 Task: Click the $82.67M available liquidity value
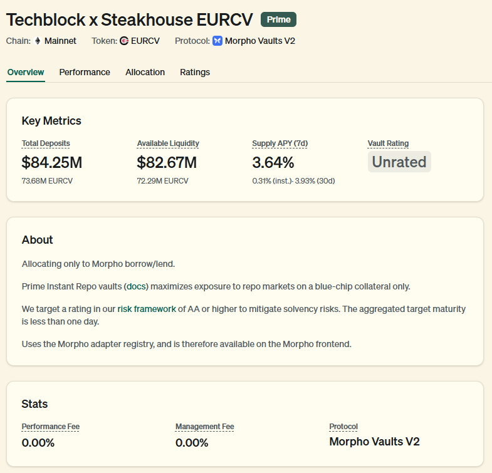pos(167,162)
